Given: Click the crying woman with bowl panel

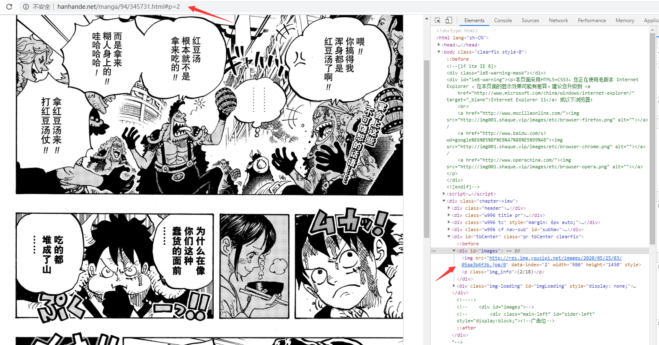Looking at the screenshot, I should [x=254, y=266].
